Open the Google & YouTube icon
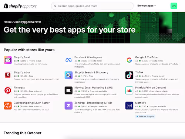 pos(129,60)
